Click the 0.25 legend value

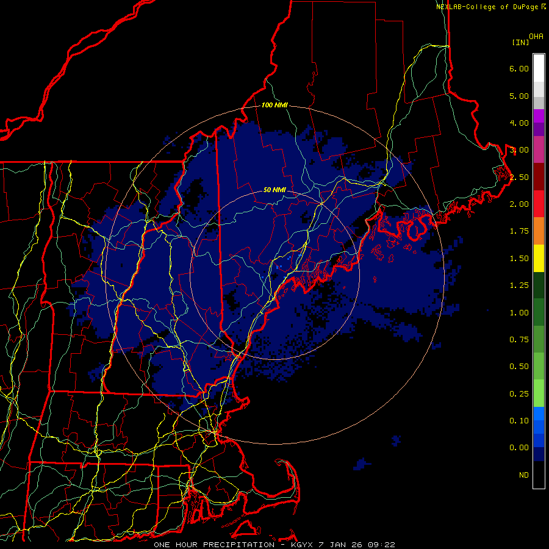pos(519,394)
